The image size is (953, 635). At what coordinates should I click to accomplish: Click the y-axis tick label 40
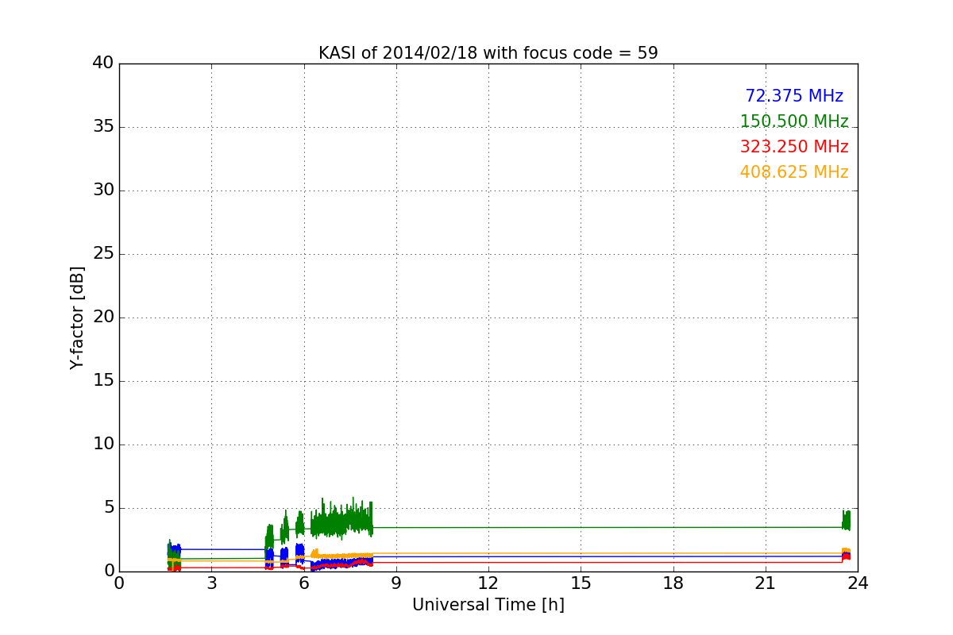[102, 63]
